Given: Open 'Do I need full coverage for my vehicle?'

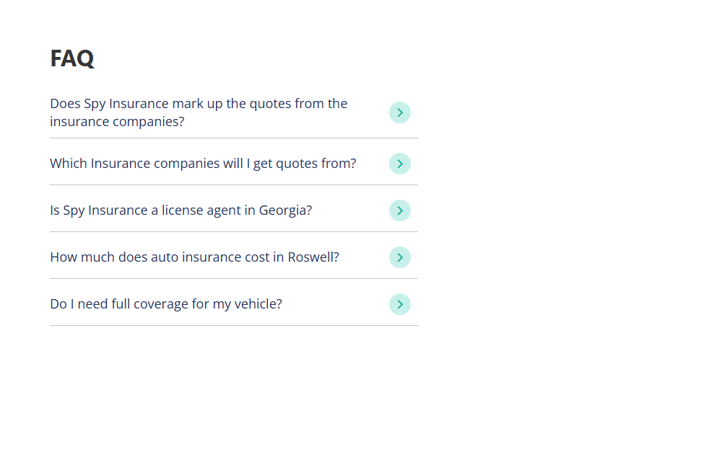Looking at the screenshot, I should point(234,304).
